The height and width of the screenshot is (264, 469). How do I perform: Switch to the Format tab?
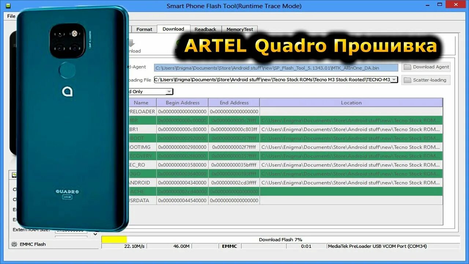click(144, 29)
